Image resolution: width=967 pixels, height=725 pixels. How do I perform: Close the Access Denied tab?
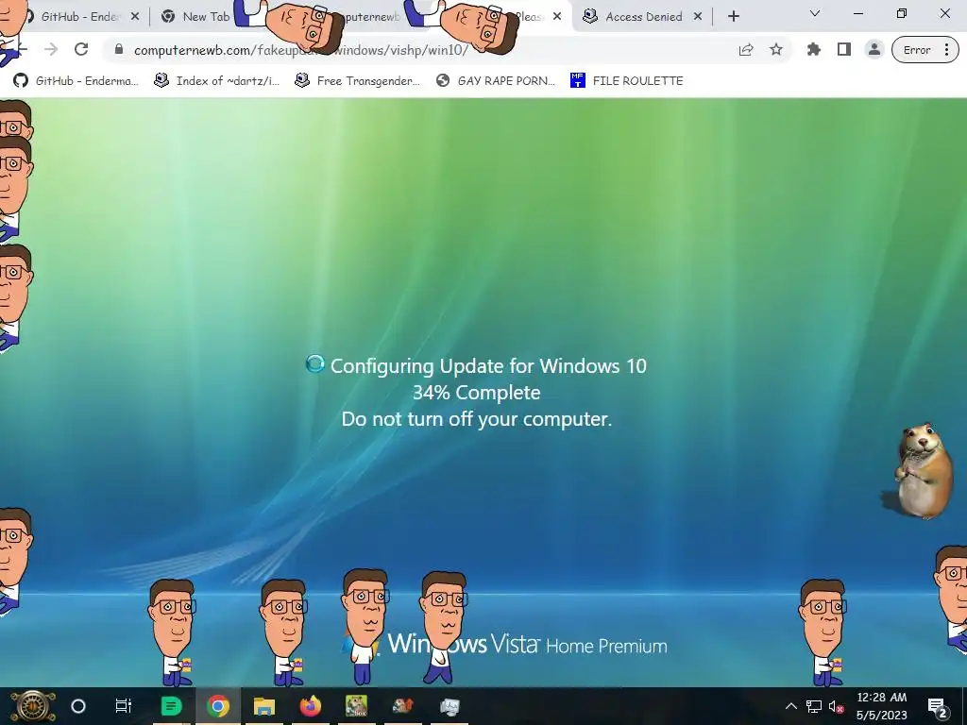click(698, 17)
